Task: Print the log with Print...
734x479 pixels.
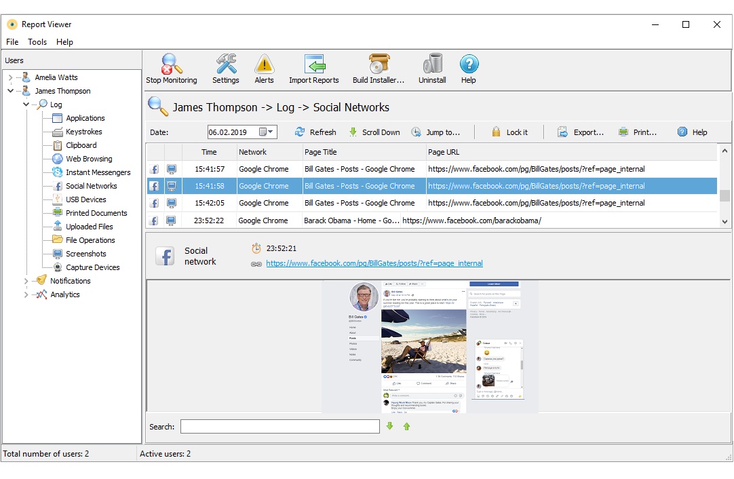Action: pyautogui.click(x=638, y=132)
